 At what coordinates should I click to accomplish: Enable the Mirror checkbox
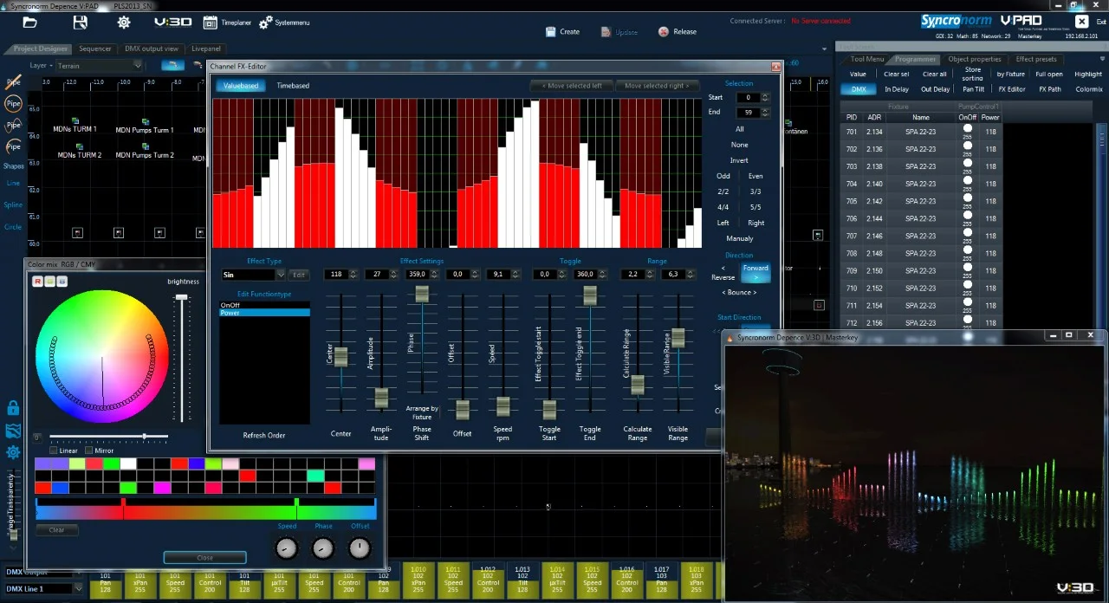[x=89, y=451]
